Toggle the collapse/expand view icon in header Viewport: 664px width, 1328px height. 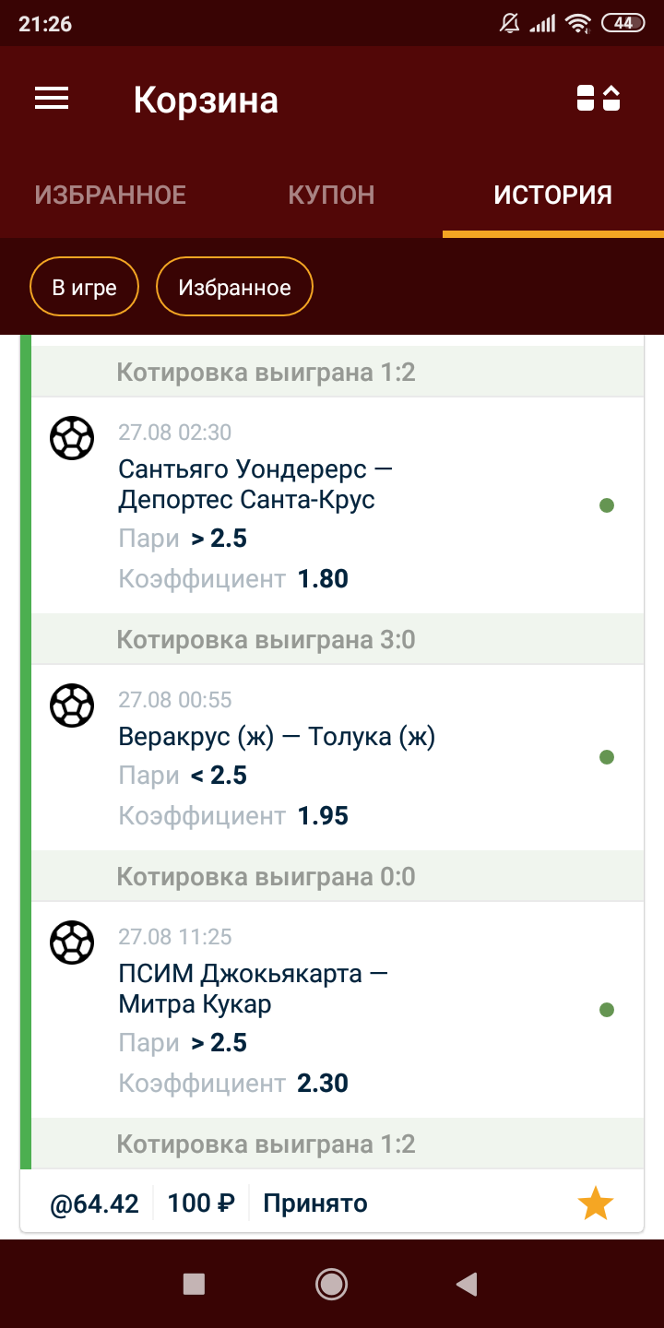click(x=599, y=99)
